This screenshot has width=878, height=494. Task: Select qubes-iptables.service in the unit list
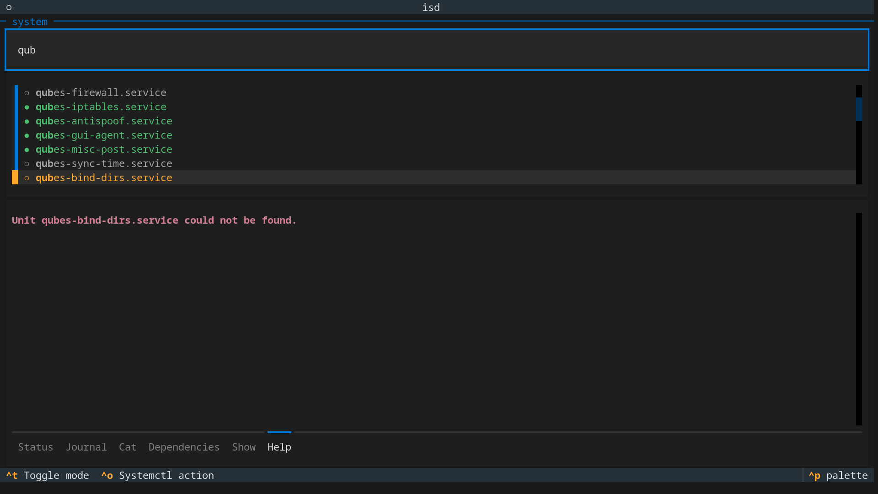click(434, 107)
